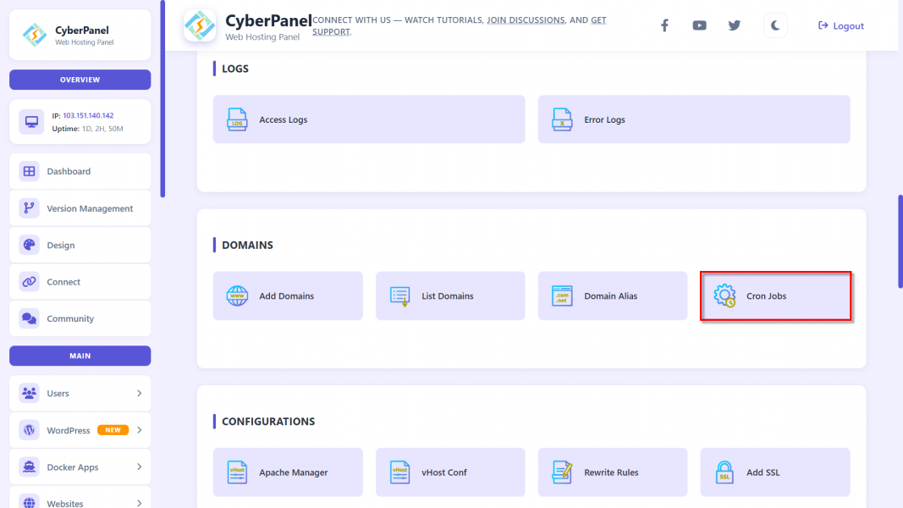
Task: Open the Join Discussions link
Action: [x=526, y=19]
